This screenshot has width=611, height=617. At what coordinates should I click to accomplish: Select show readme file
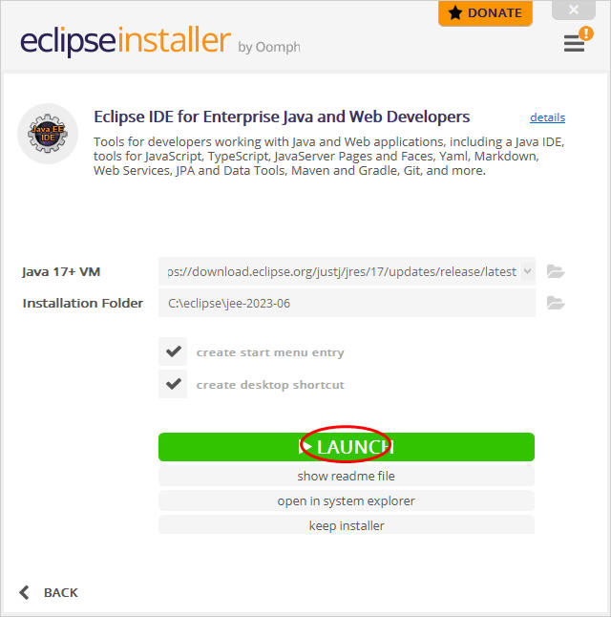[347, 476]
